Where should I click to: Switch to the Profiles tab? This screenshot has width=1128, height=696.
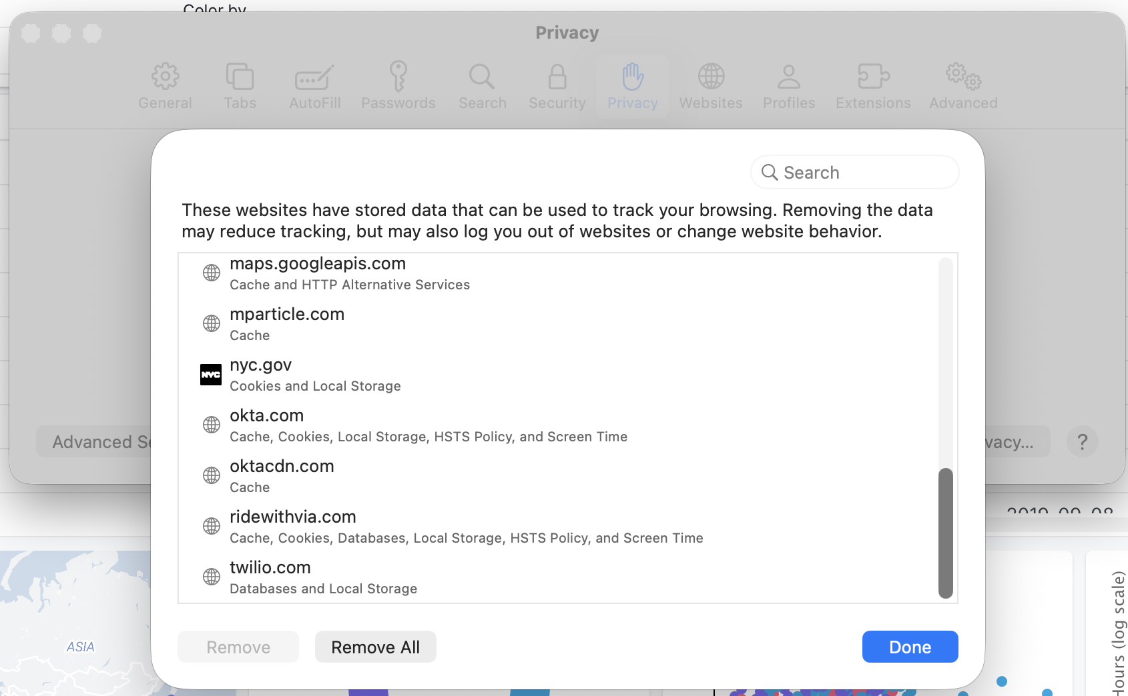(789, 87)
